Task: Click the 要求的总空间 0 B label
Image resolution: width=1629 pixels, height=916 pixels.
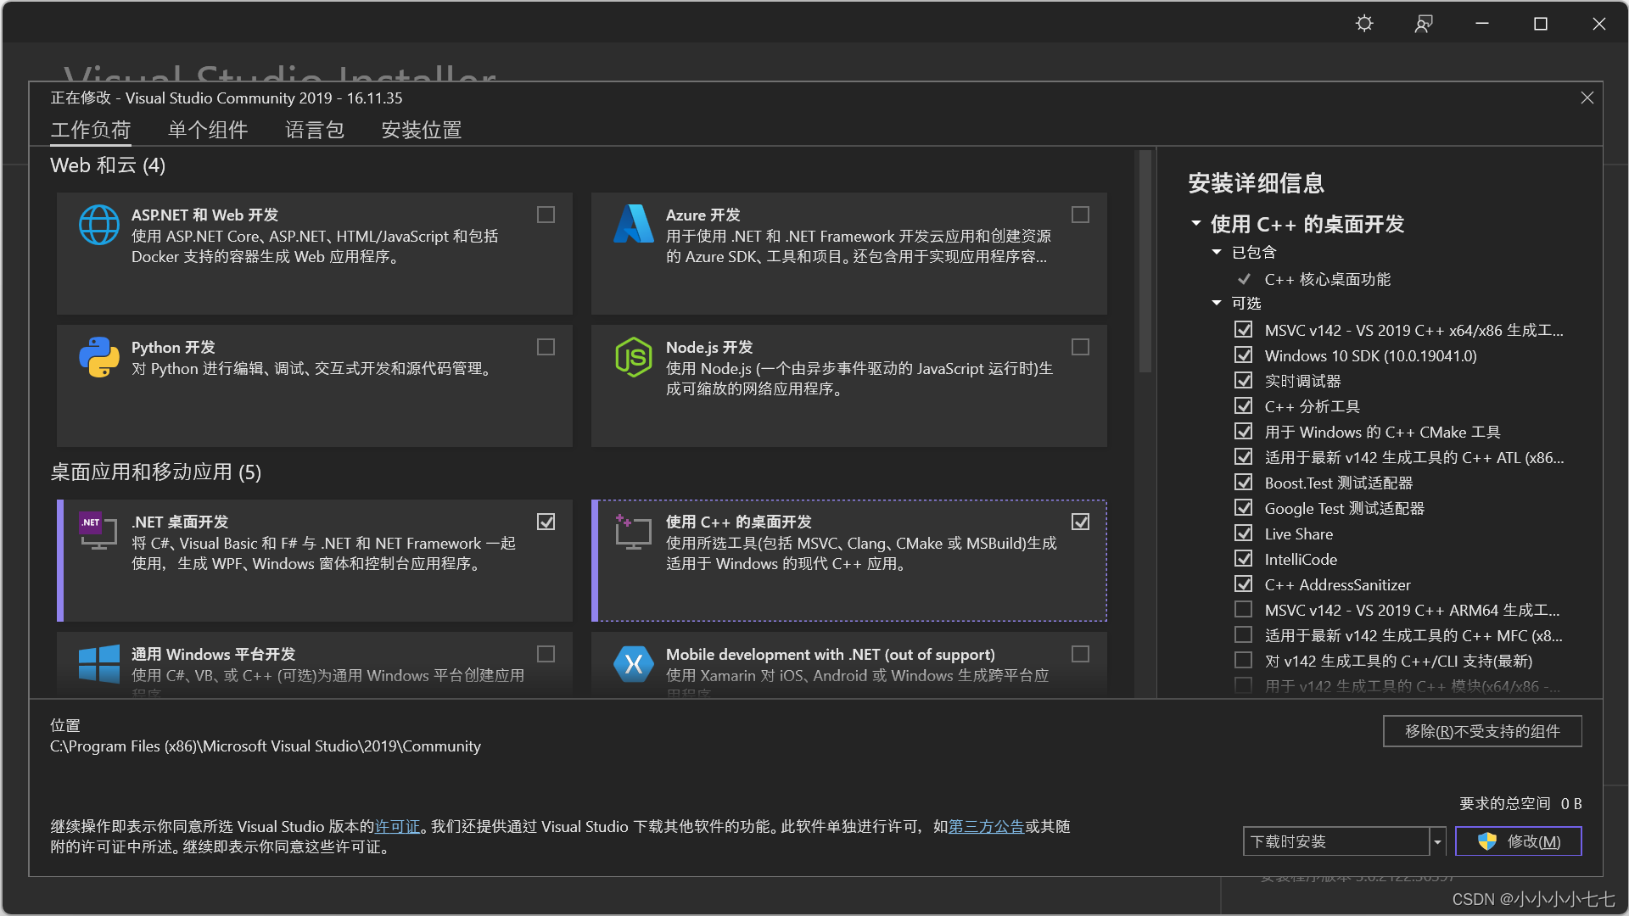Action: tap(1520, 803)
